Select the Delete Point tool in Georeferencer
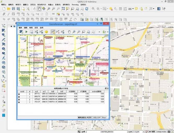 pyautogui.click(x=58, y=32)
